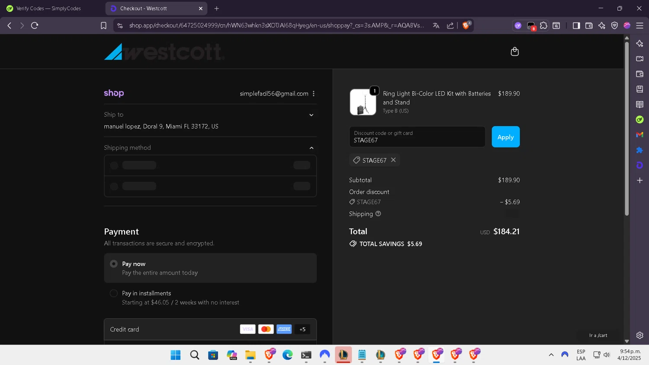Open the browser hamburger menu

[639, 26]
